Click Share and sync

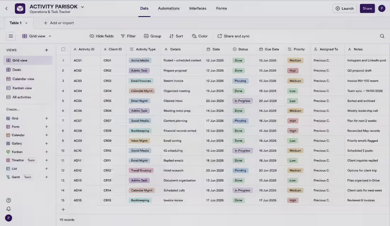pos(233,36)
